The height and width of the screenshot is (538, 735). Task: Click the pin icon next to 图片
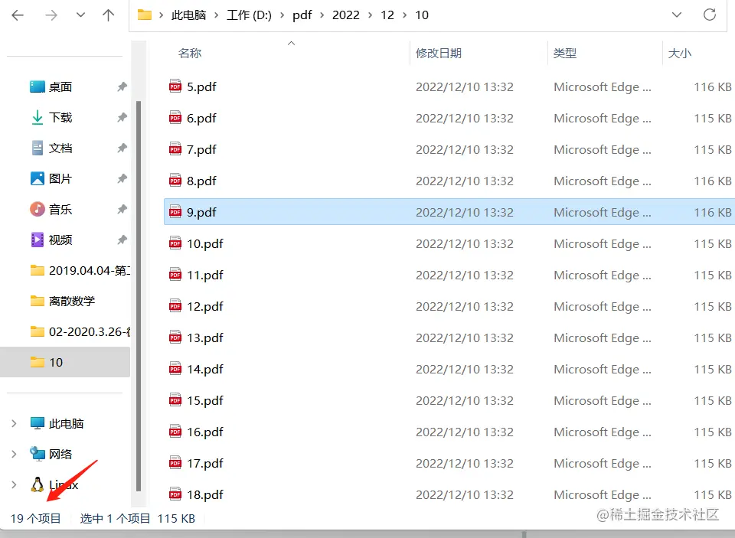click(x=122, y=178)
